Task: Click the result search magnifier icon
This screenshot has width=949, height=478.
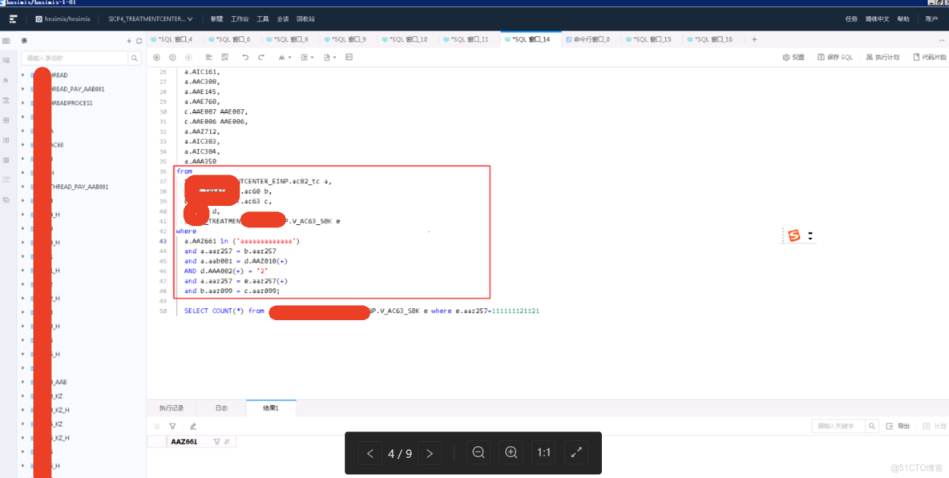Action: click(x=873, y=426)
